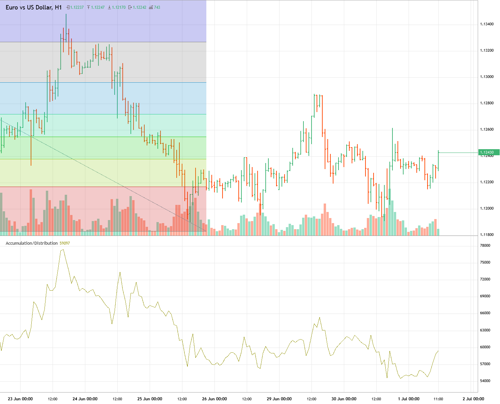
Task: Click the 60000 indicator axis label
Action: coord(485,347)
